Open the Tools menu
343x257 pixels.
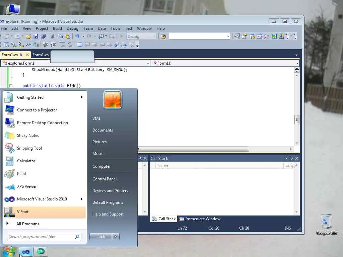tap(115, 28)
